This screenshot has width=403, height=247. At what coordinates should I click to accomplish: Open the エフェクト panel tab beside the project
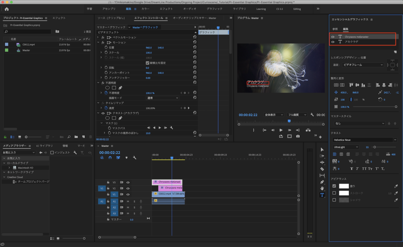(x=59, y=18)
